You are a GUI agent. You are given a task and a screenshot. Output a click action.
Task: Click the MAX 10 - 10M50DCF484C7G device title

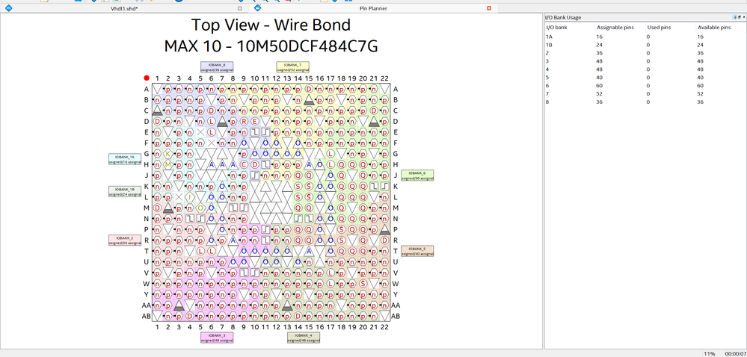pos(271,46)
